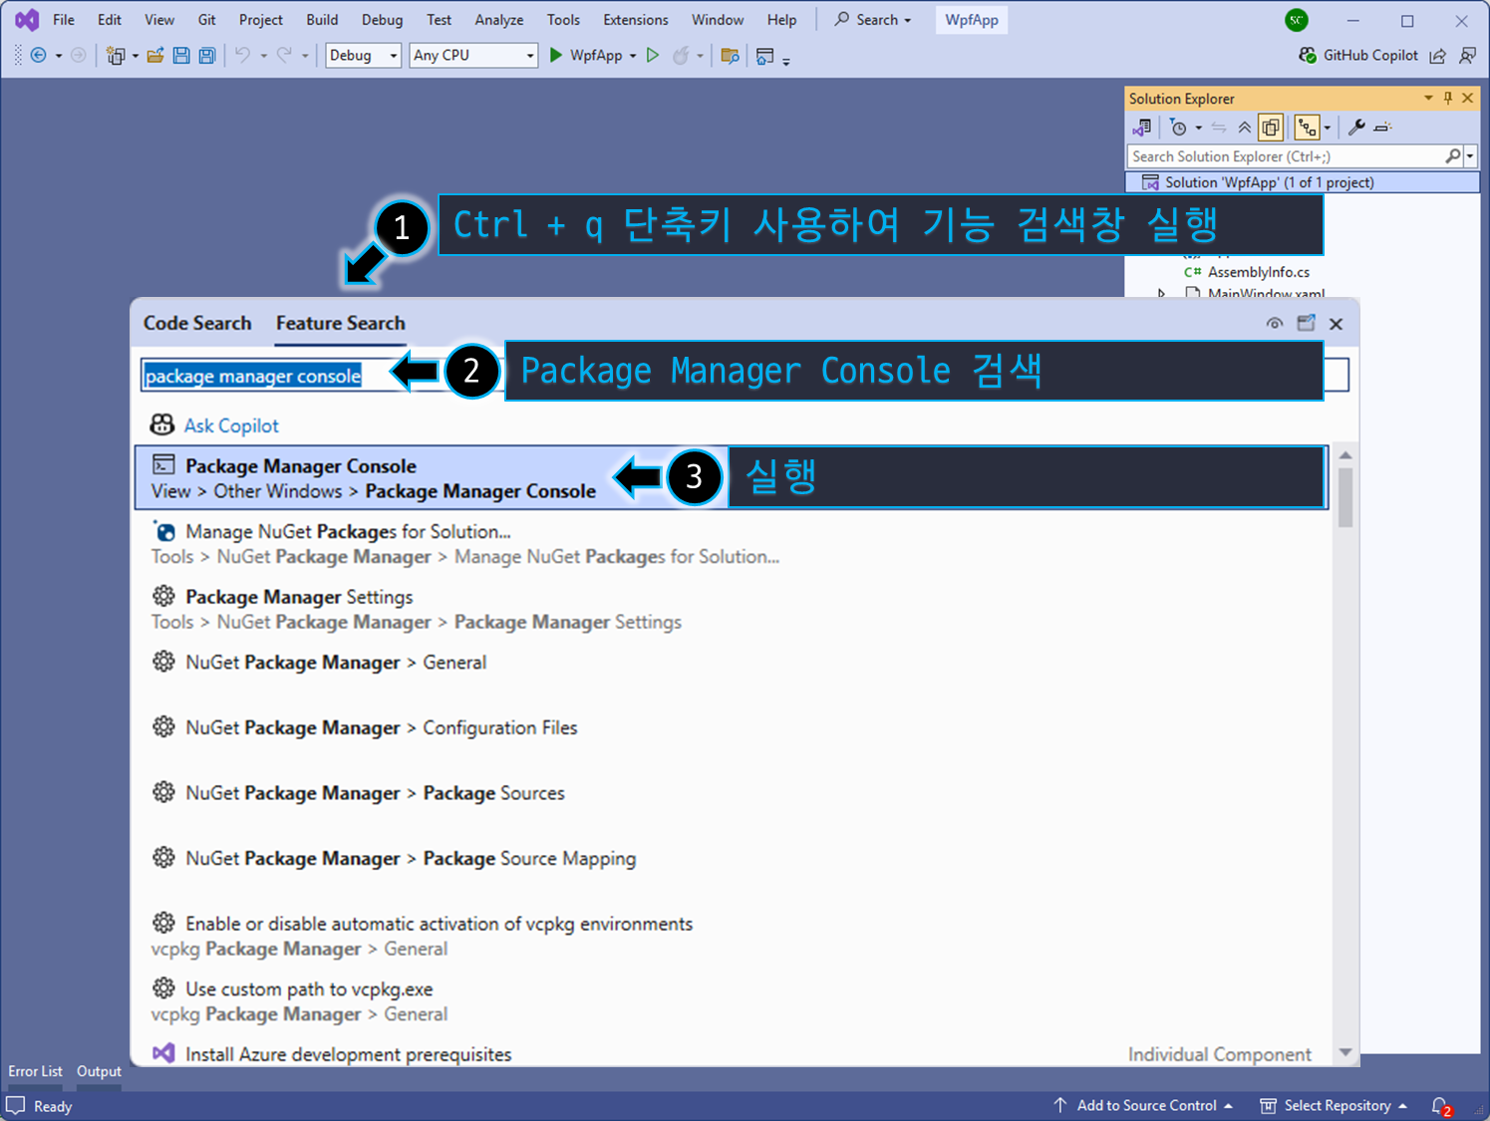The image size is (1490, 1121).
Task: Save the current file with single-disk icon
Action: (181, 56)
